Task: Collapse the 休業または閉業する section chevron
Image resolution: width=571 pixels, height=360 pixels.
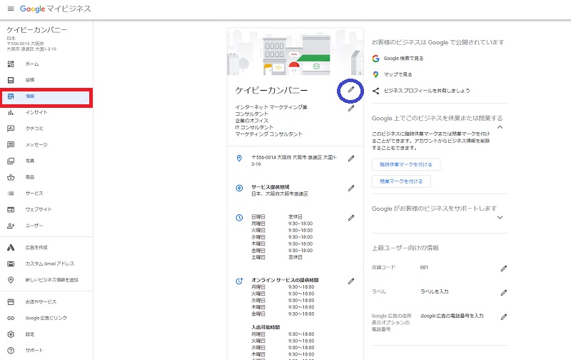Action: 500,127
